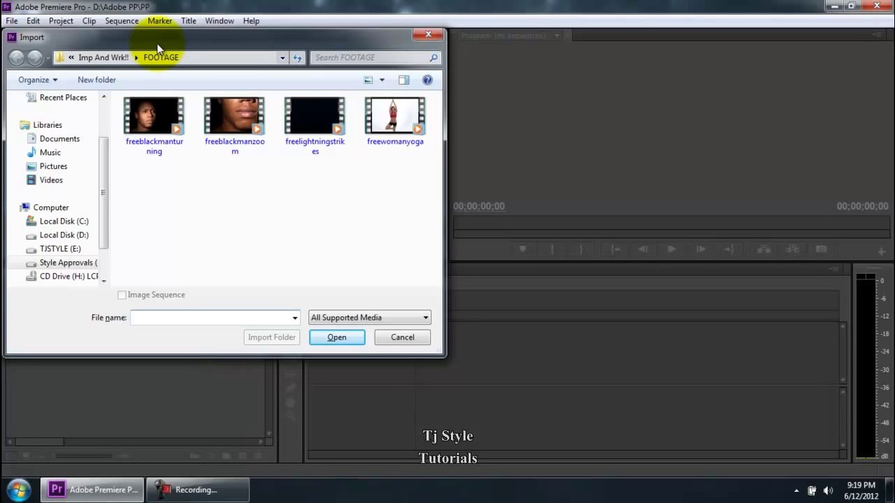Select Videos library in sidebar
895x503 pixels.
[51, 180]
